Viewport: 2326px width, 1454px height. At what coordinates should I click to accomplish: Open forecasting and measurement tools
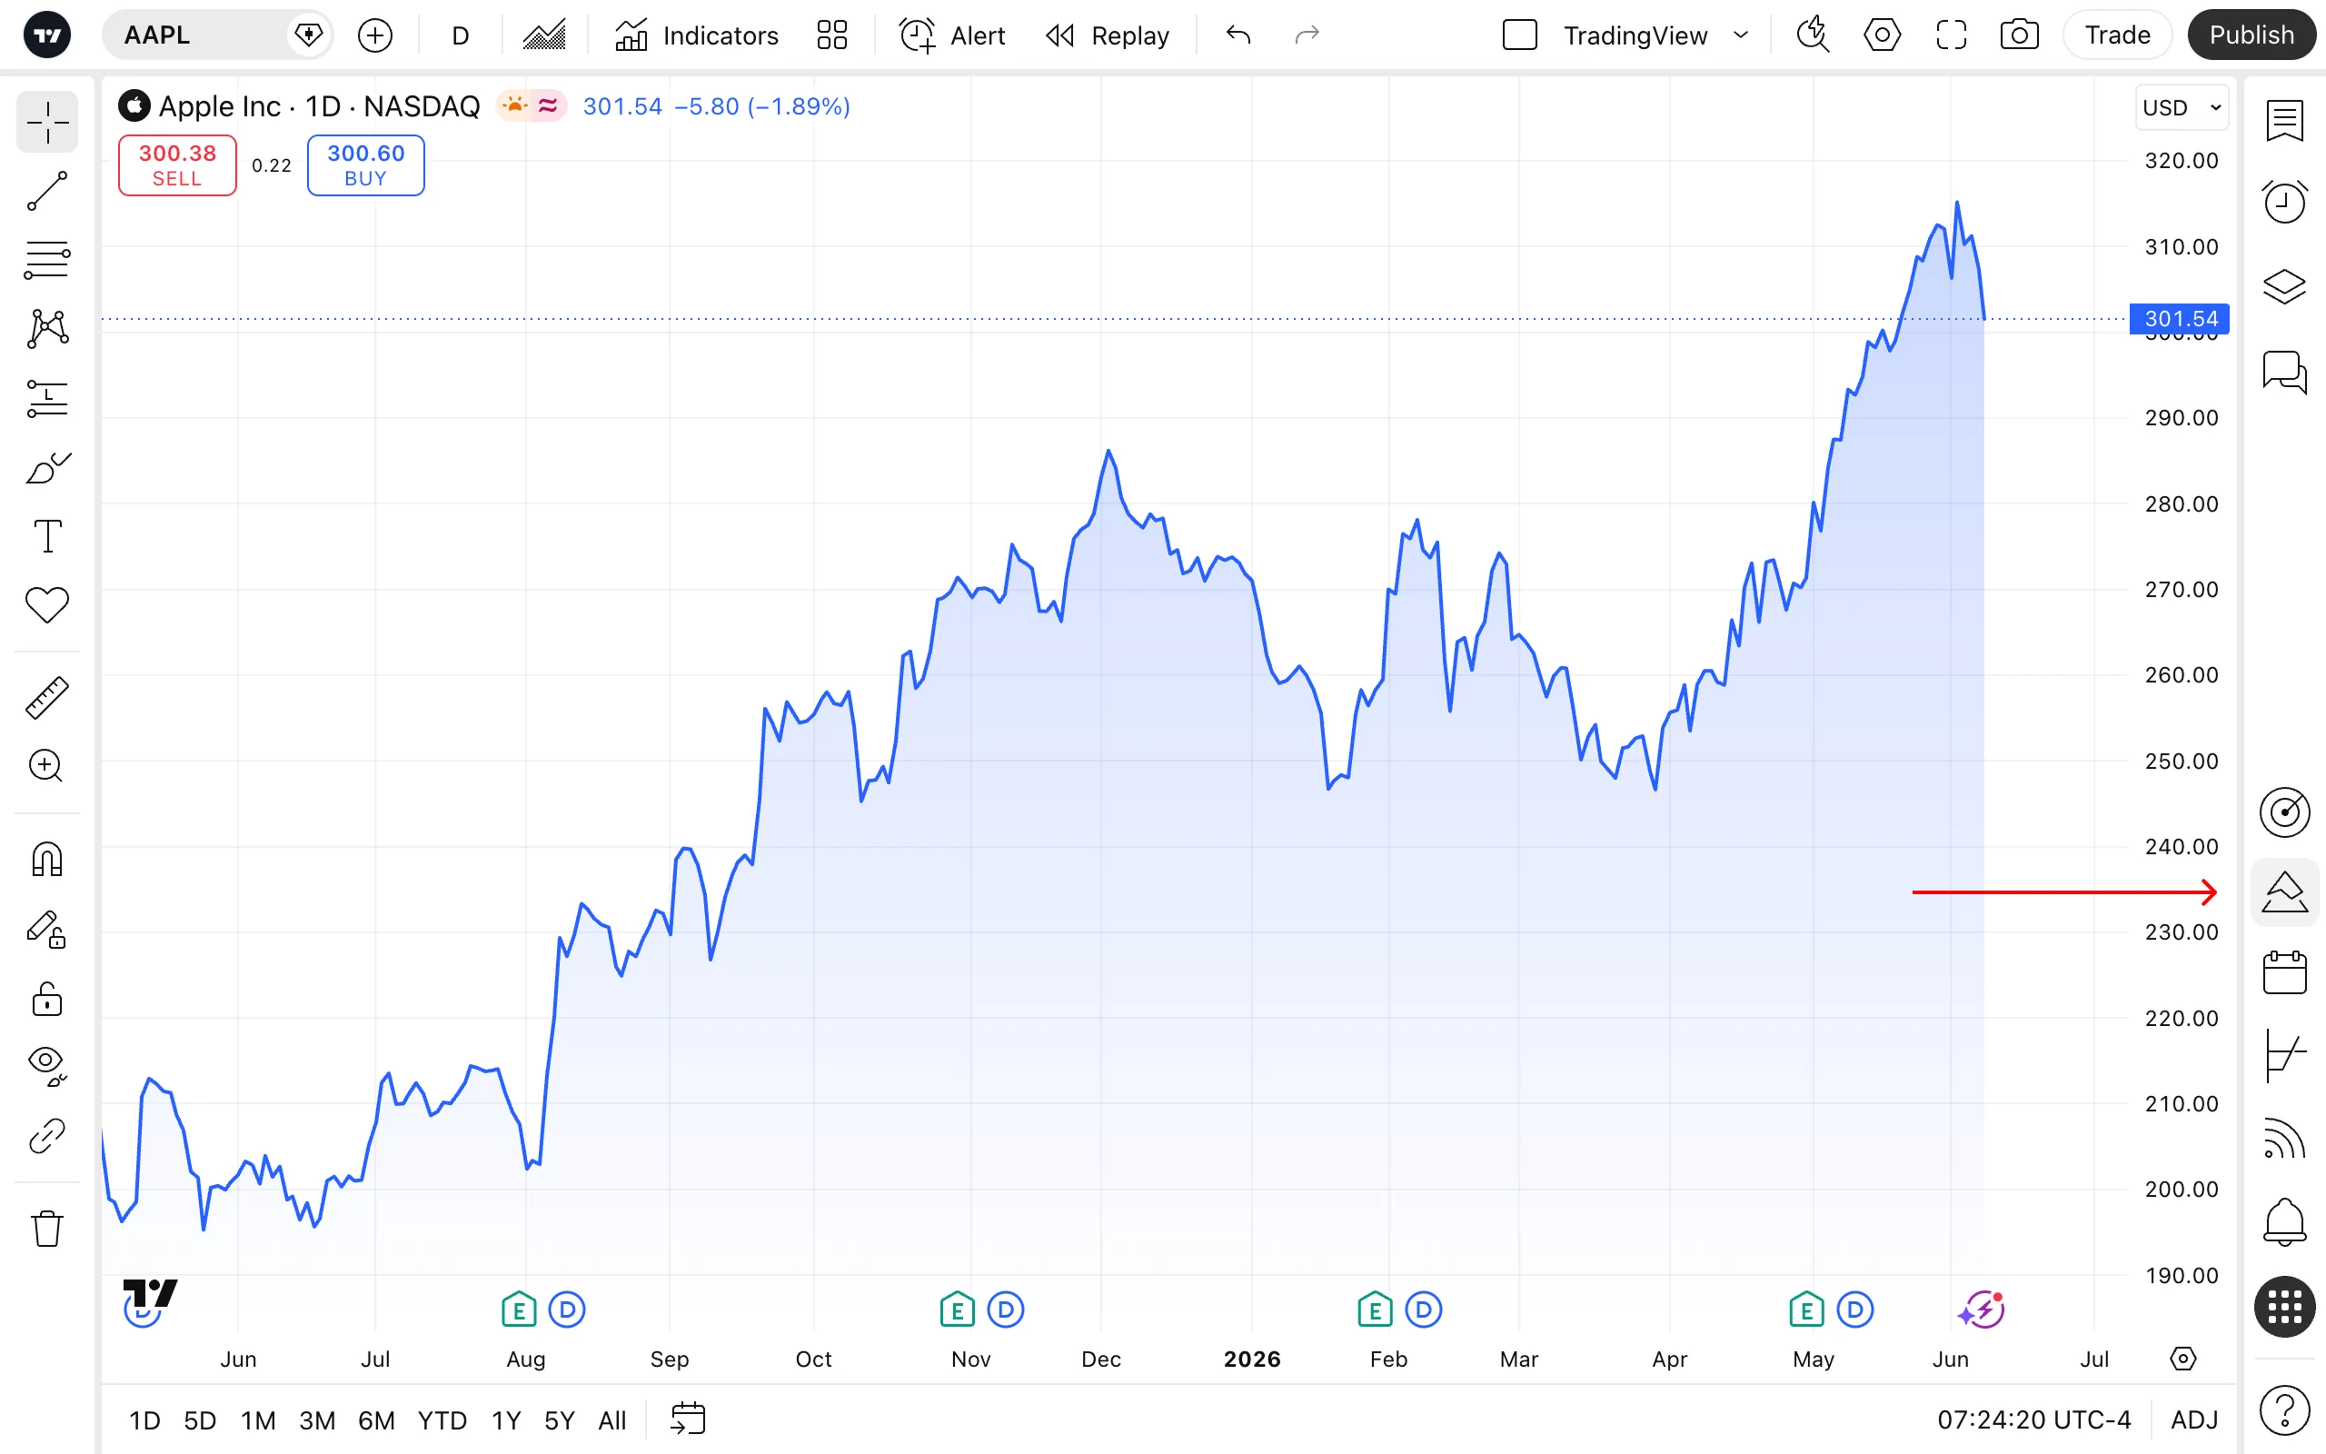(47, 398)
